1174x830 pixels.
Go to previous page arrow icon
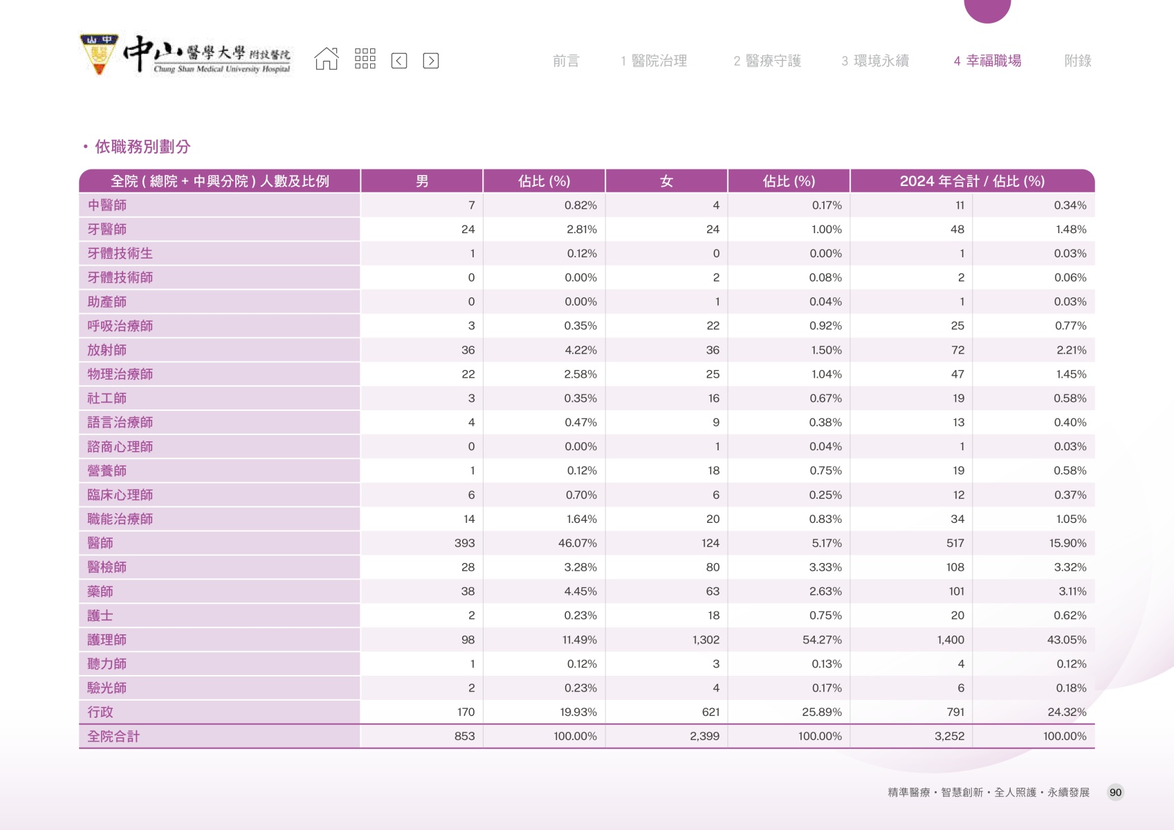pos(399,61)
